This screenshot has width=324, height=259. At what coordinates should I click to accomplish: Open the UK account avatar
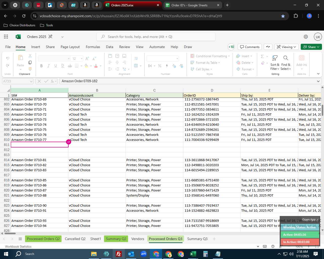[x=318, y=37]
